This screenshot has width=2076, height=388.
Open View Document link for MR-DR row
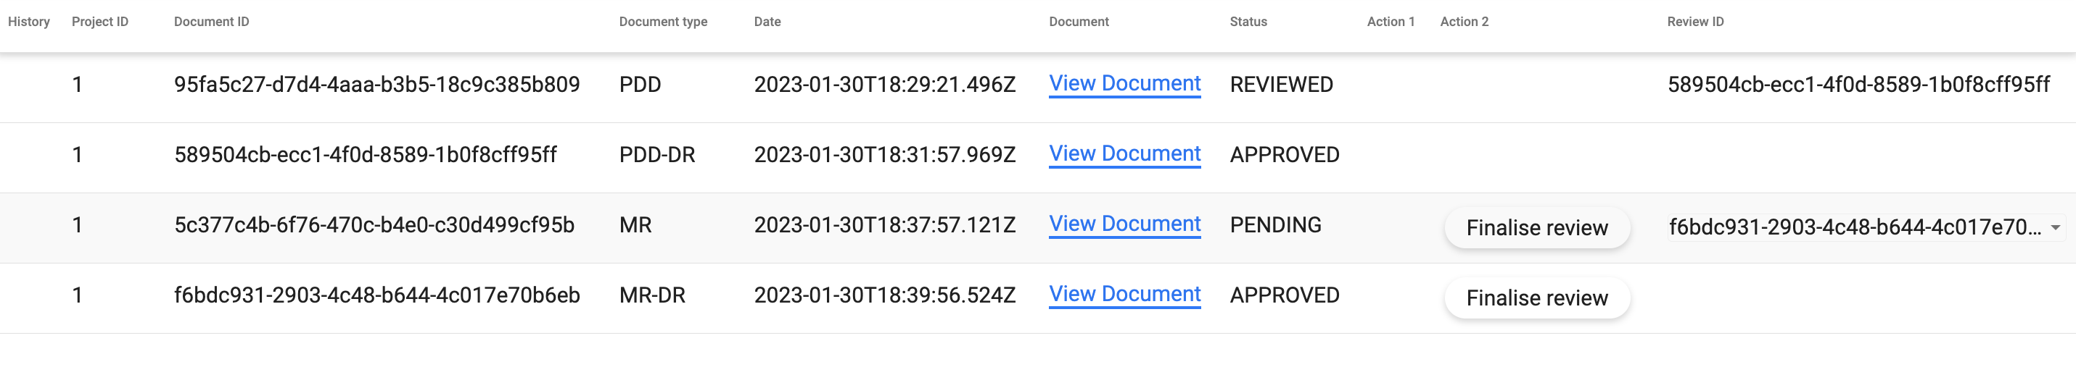(1124, 294)
